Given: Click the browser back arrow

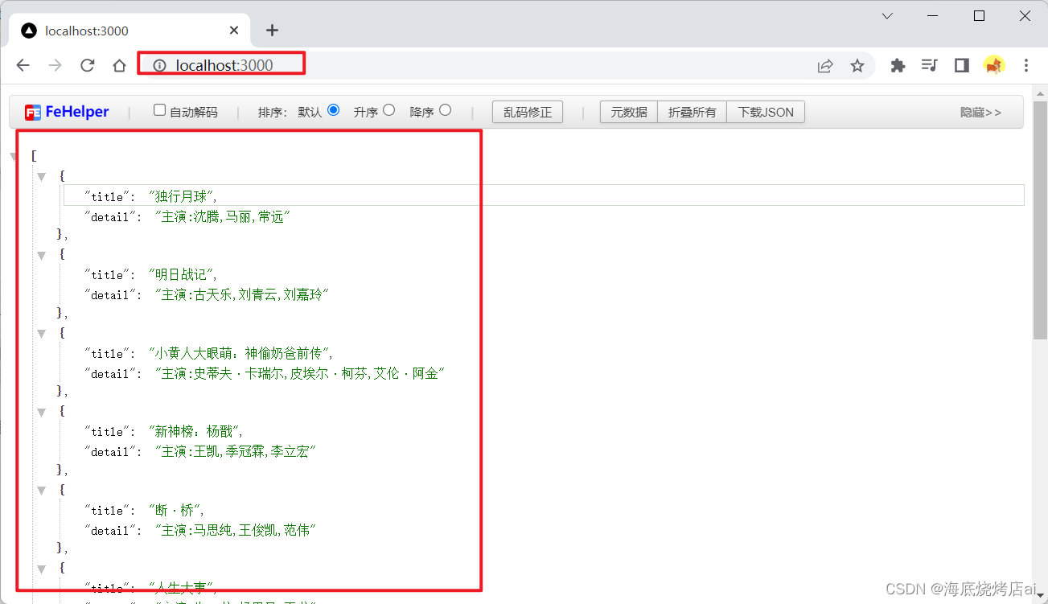Looking at the screenshot, I should point(23,66).
